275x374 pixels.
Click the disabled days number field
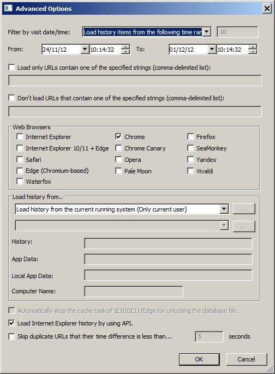pyautogui.click(x=237, y=32)
